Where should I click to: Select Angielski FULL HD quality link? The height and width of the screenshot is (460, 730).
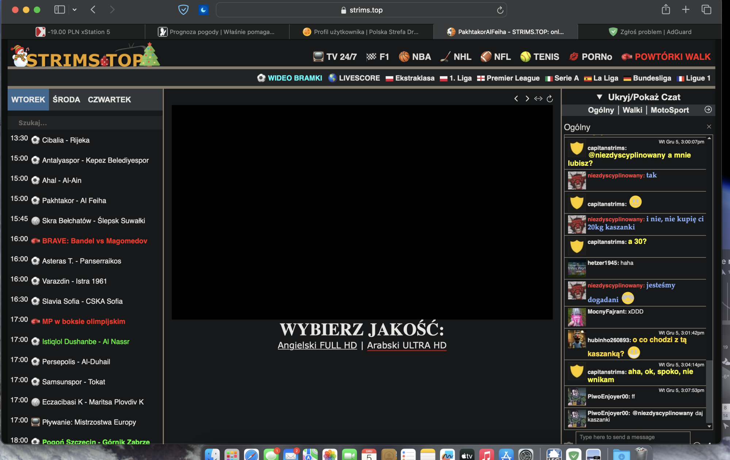(x=317, y=345)
